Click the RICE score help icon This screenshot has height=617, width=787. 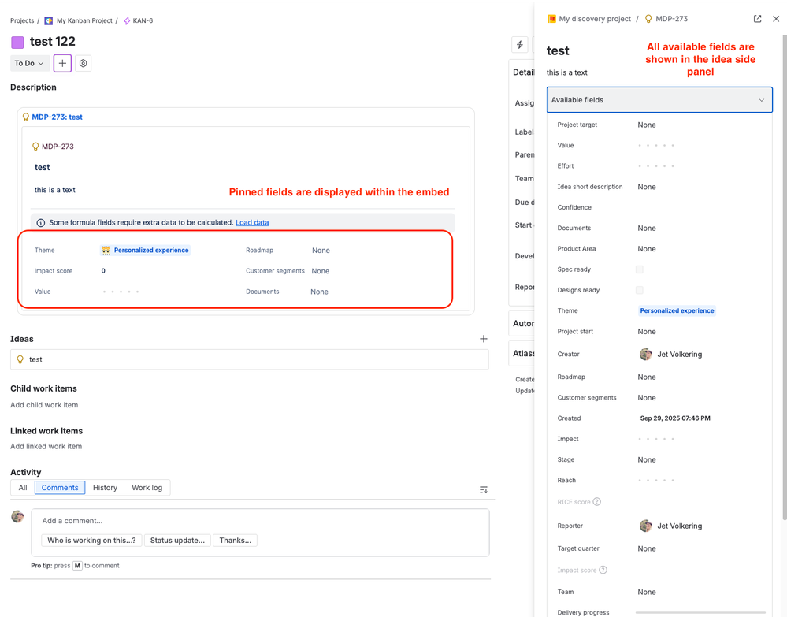point(597,501)
